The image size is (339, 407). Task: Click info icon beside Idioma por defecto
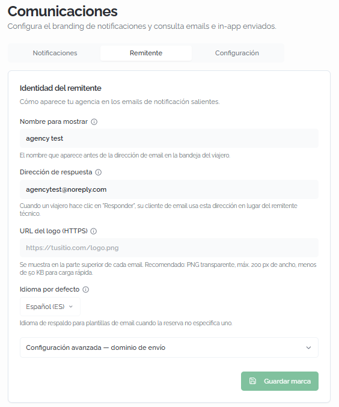click(86, 290)
